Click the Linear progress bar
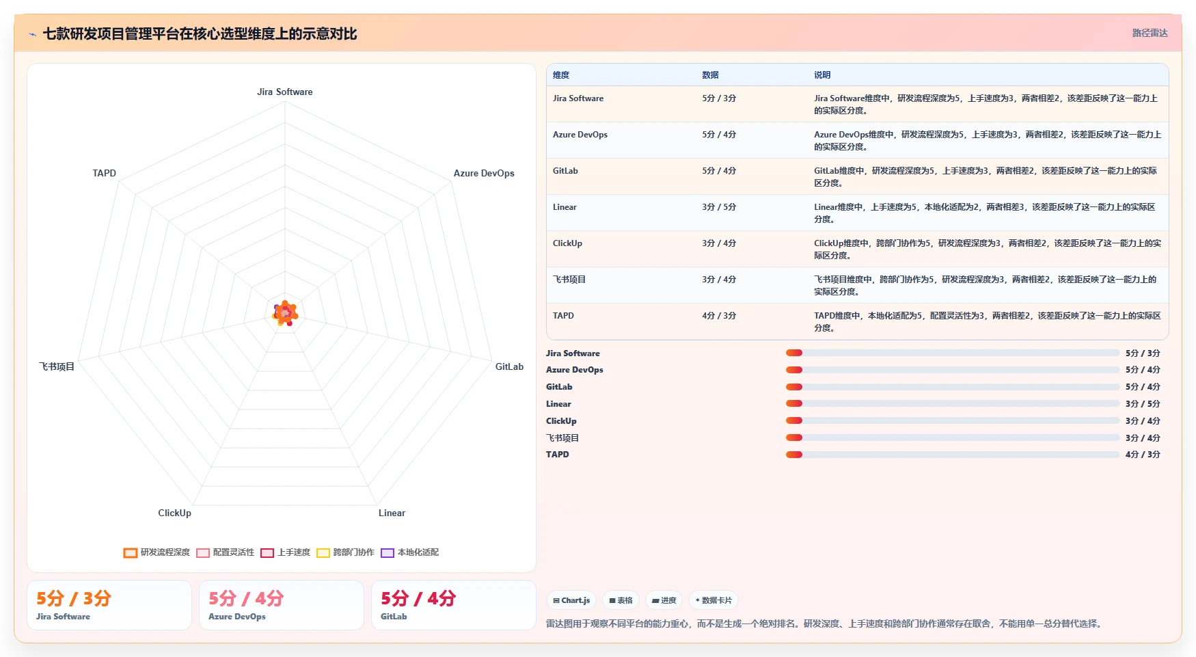The width and height of the screenshot is (1196, 657). pos(953,403)
